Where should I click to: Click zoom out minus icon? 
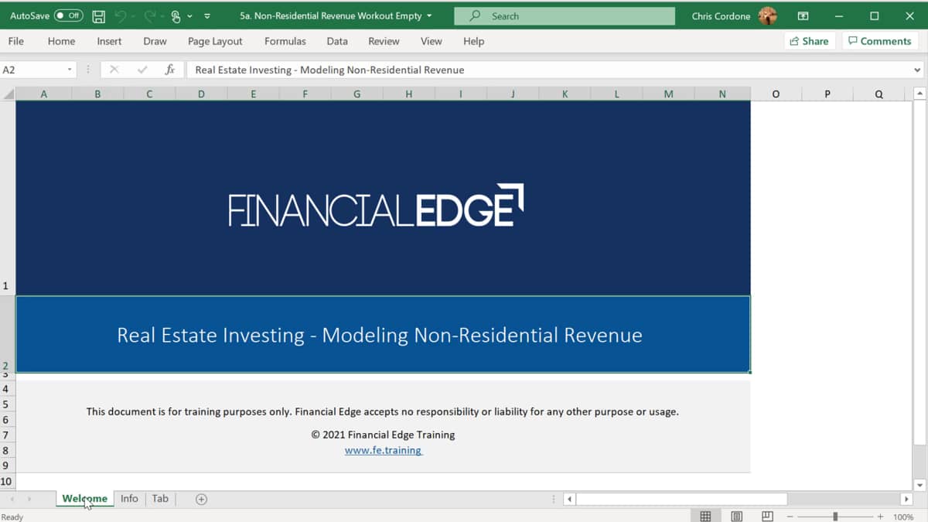(790, 517)
